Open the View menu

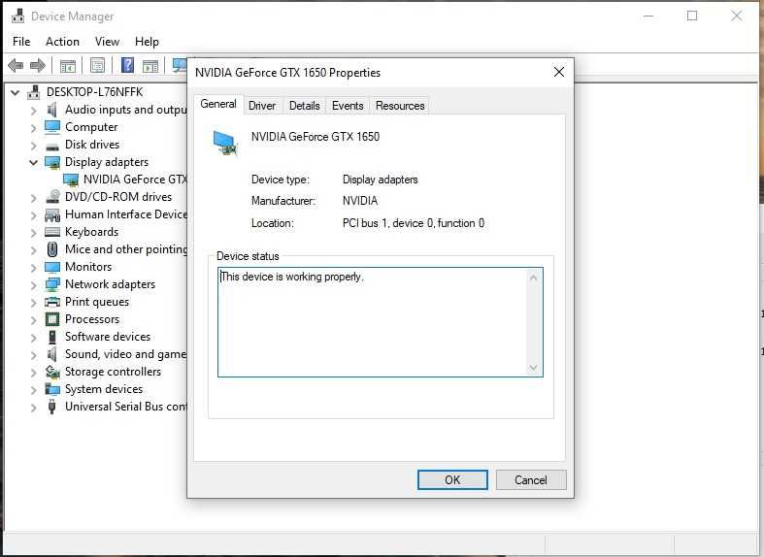pos(107,42)
